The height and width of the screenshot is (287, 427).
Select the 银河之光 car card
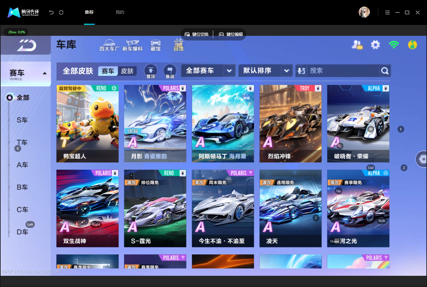point(358,209)
